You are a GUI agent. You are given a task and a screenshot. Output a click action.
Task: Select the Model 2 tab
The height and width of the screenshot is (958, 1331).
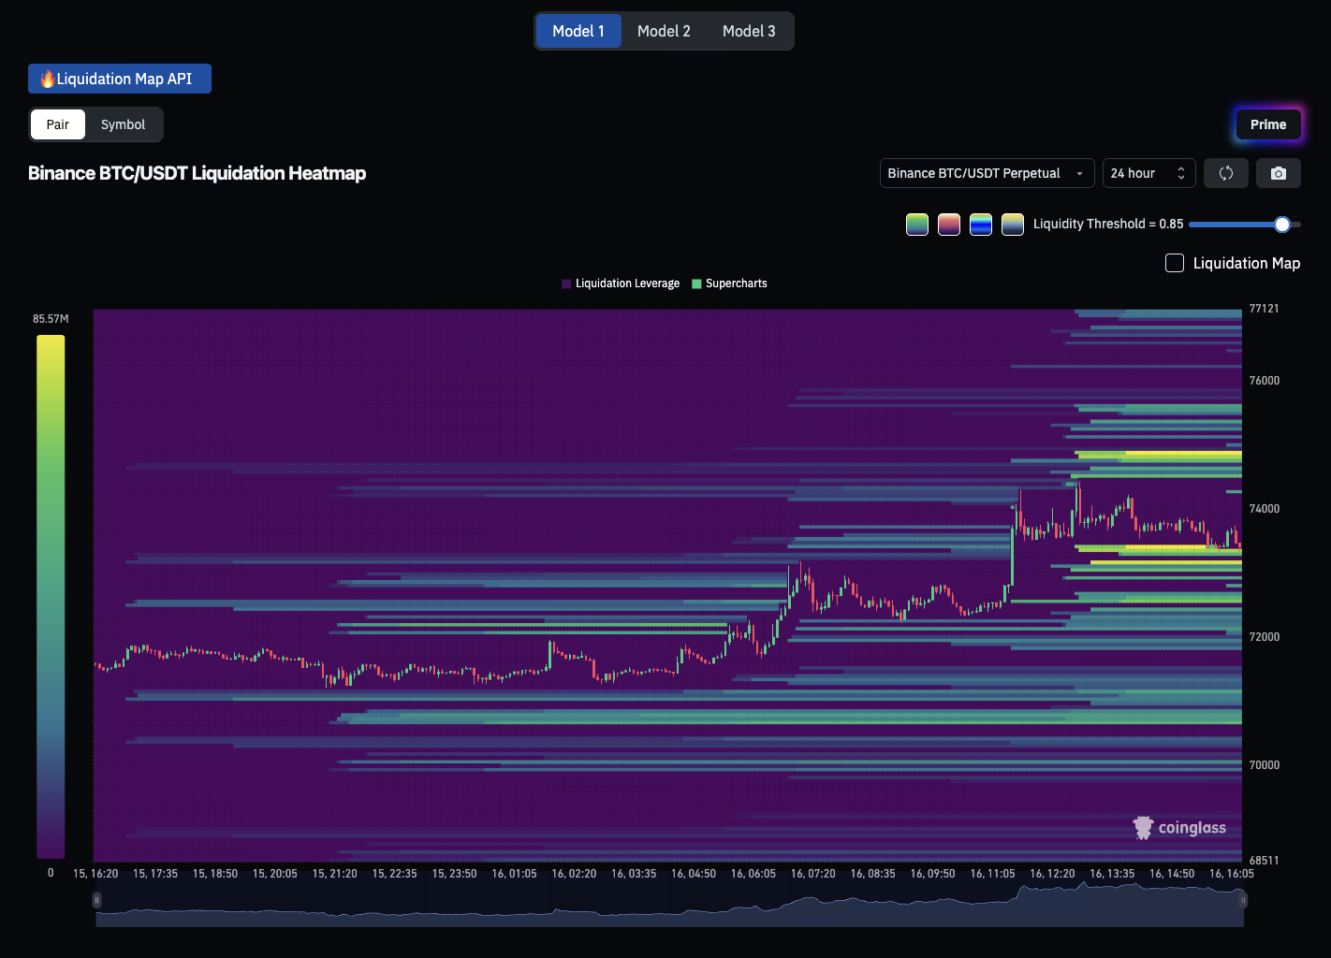664,31
